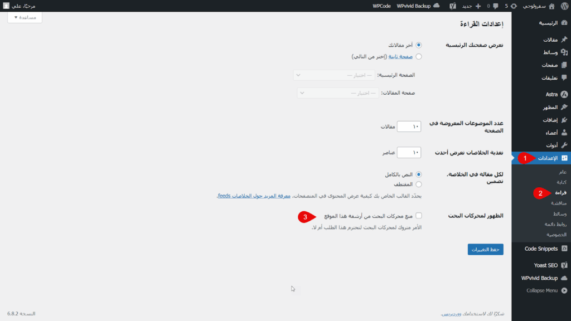Open learn more about feeds link
571x321 pixels.
254,196
